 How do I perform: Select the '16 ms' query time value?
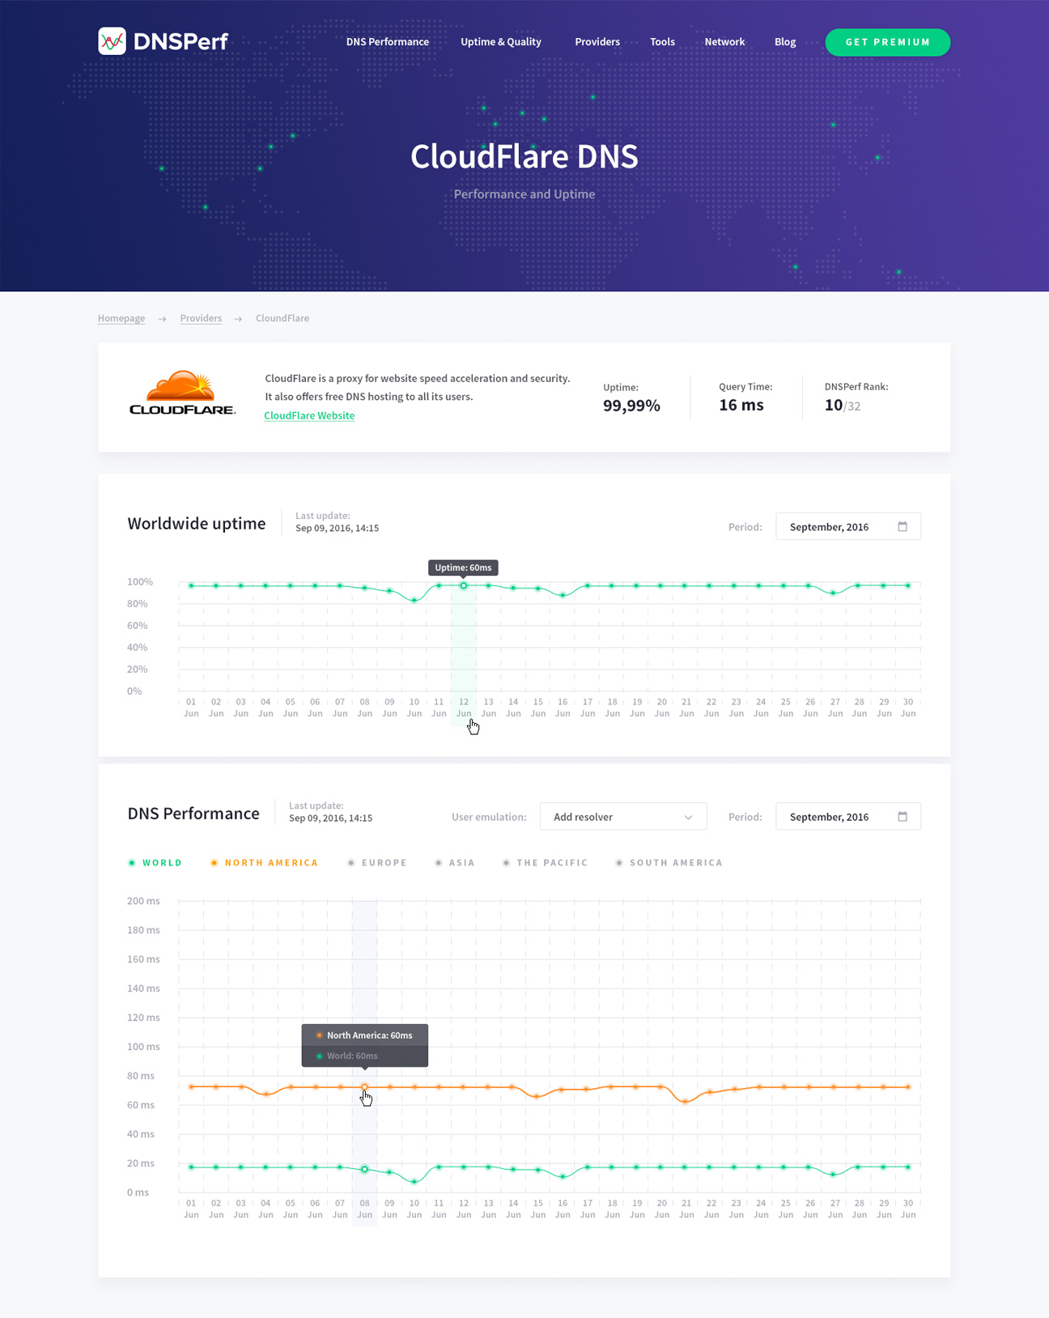(x=741, y=405)
